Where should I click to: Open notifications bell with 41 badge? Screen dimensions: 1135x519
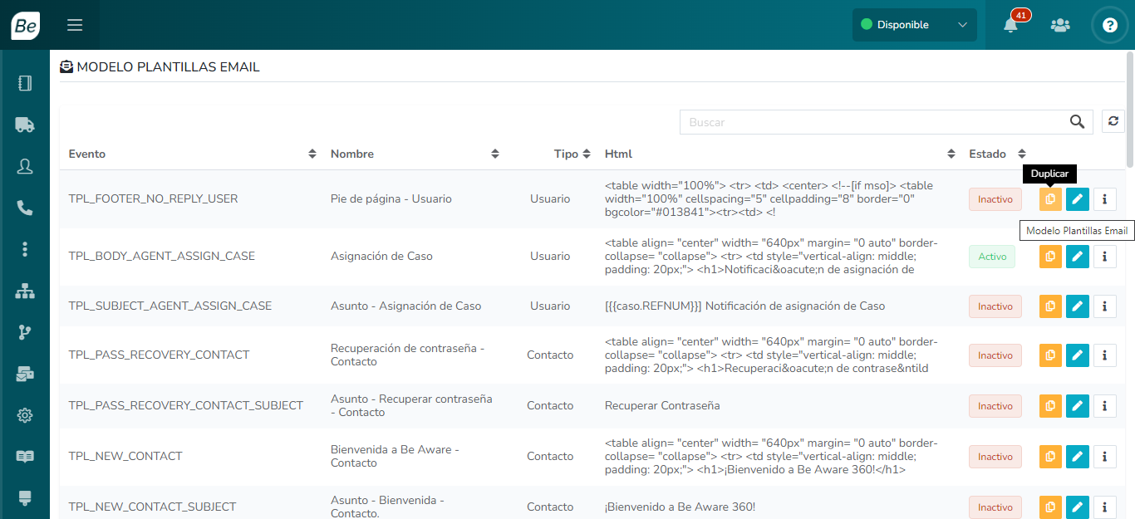point(1010,25)
